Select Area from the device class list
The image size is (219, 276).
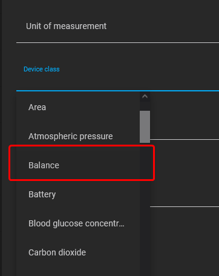78,107
